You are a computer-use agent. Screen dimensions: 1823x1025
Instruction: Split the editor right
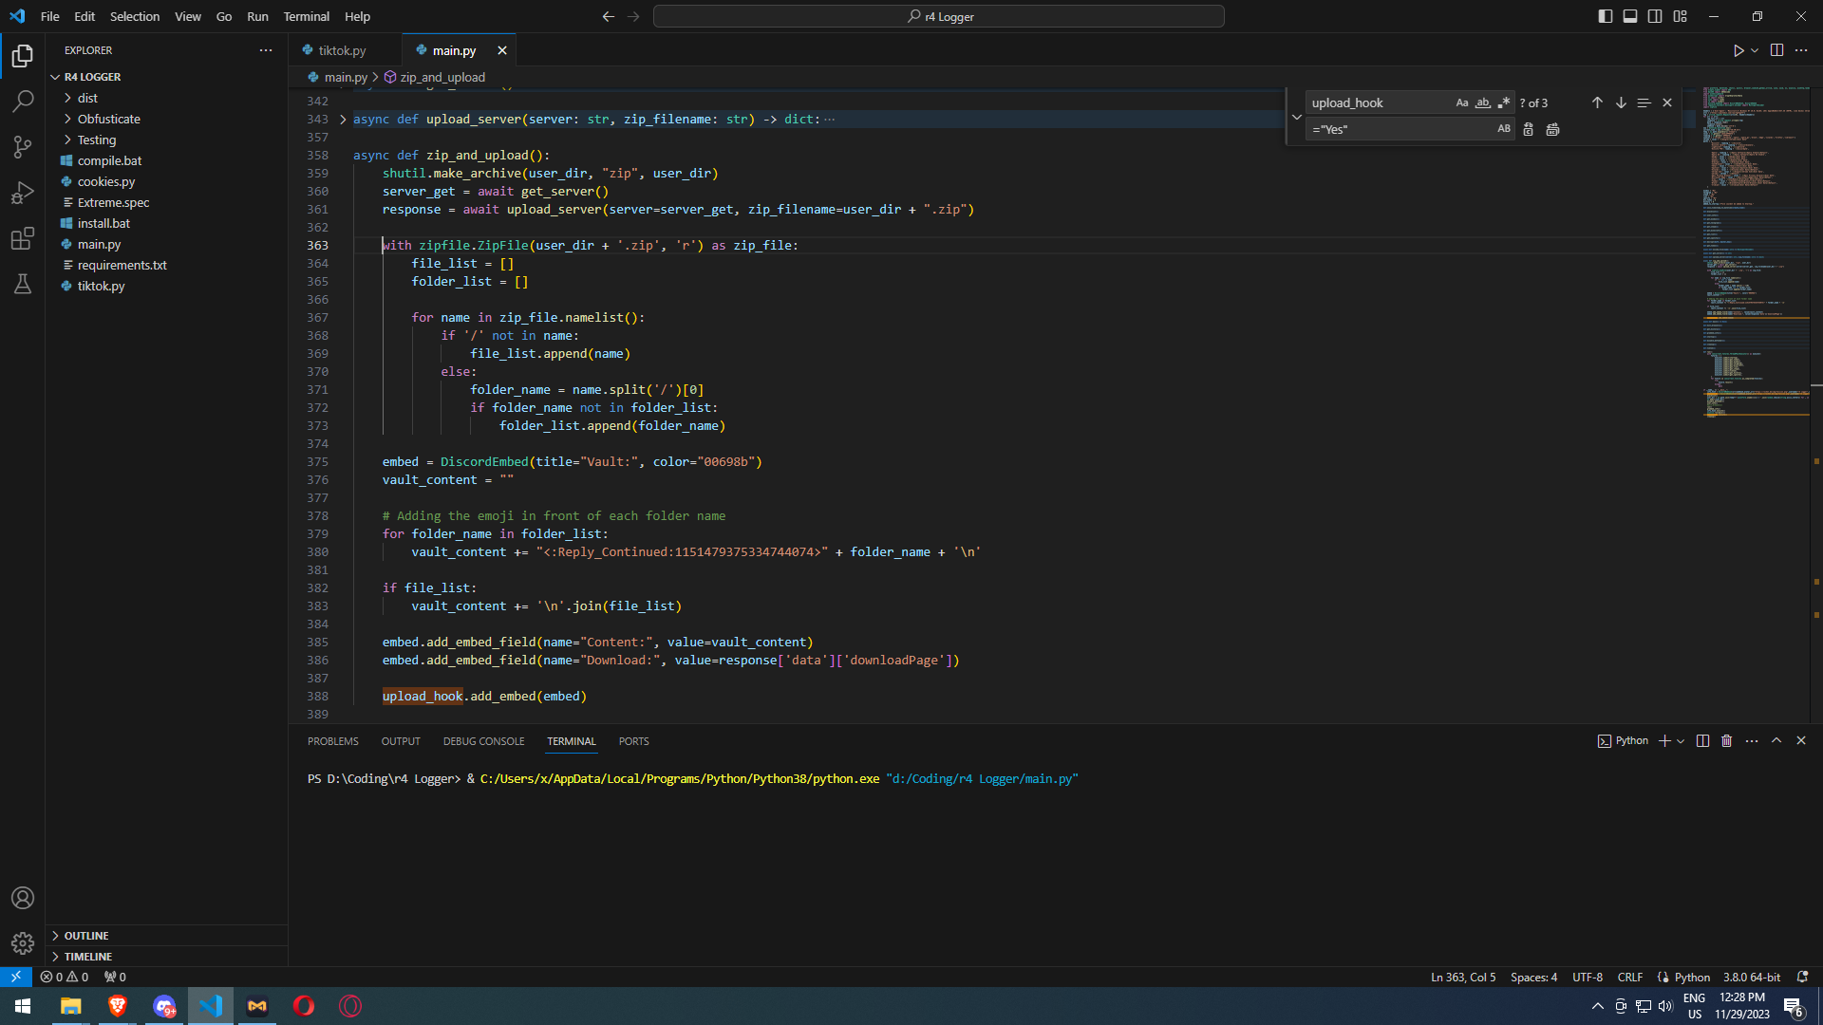pyautogui.click(x=1776, y=50)
